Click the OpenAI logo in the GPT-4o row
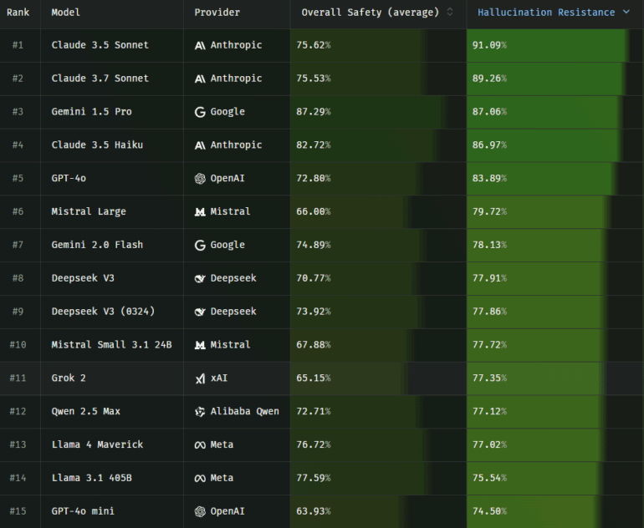644x528 pixels. [x=200, y=179]
